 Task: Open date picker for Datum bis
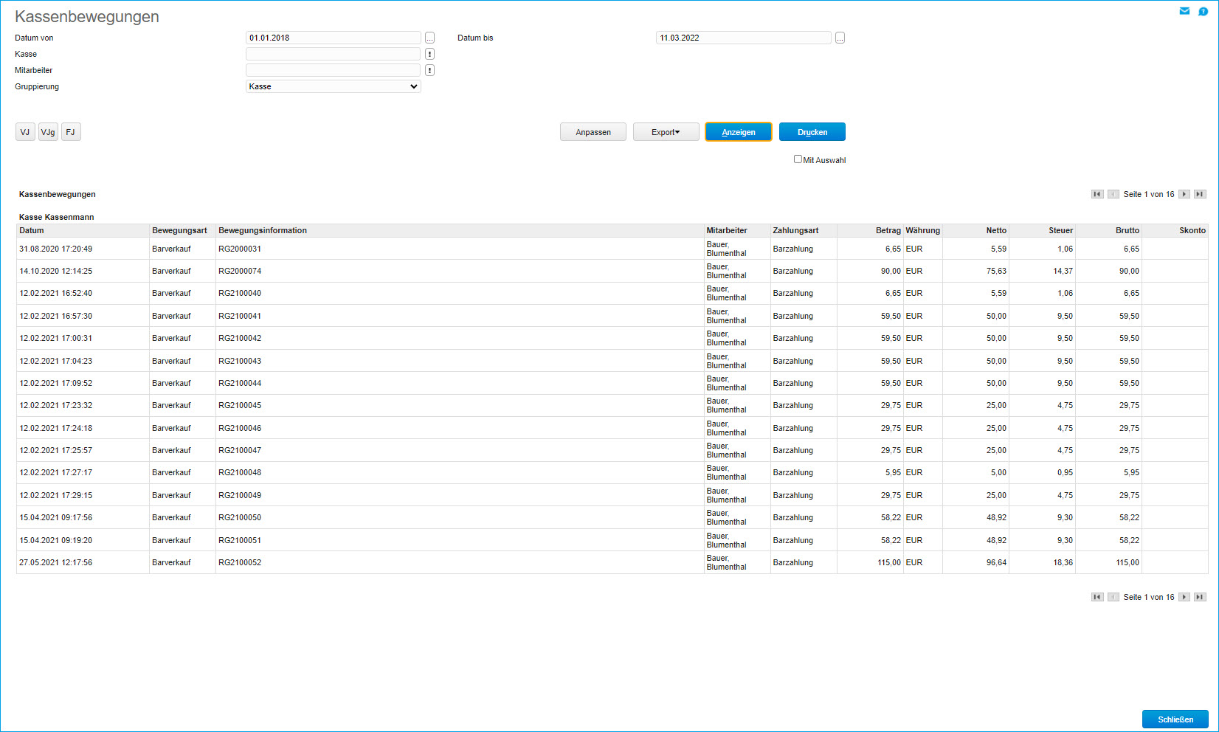pos(840,38)
